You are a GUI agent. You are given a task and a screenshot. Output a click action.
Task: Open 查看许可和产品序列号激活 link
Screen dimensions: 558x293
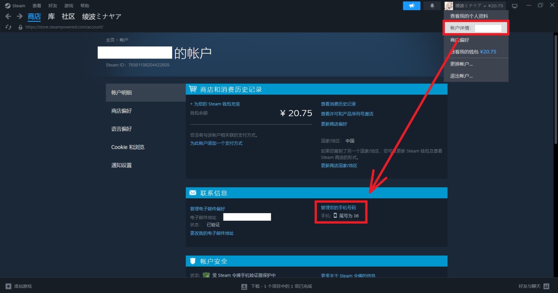click(x=347, y=114)
